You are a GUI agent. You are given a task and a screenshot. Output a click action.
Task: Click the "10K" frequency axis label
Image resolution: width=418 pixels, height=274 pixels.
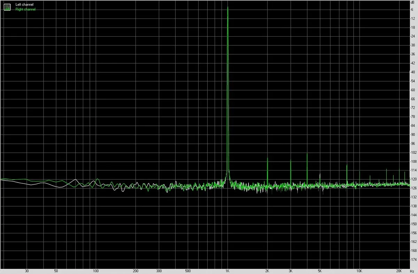coord(359,271)
